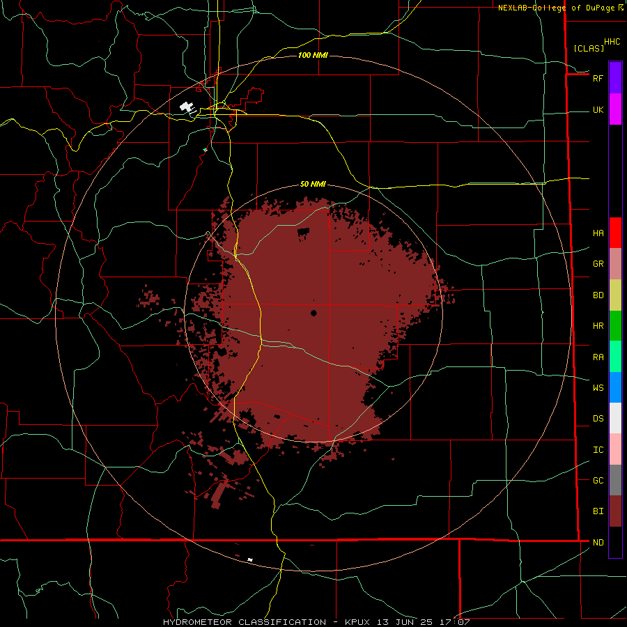
Task: Click the GR legend label
Action: [598, 264]
